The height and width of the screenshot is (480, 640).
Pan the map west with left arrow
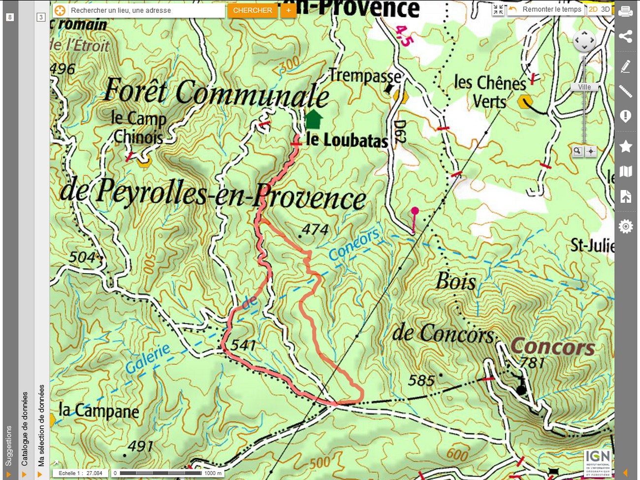[x=577, y=40]
